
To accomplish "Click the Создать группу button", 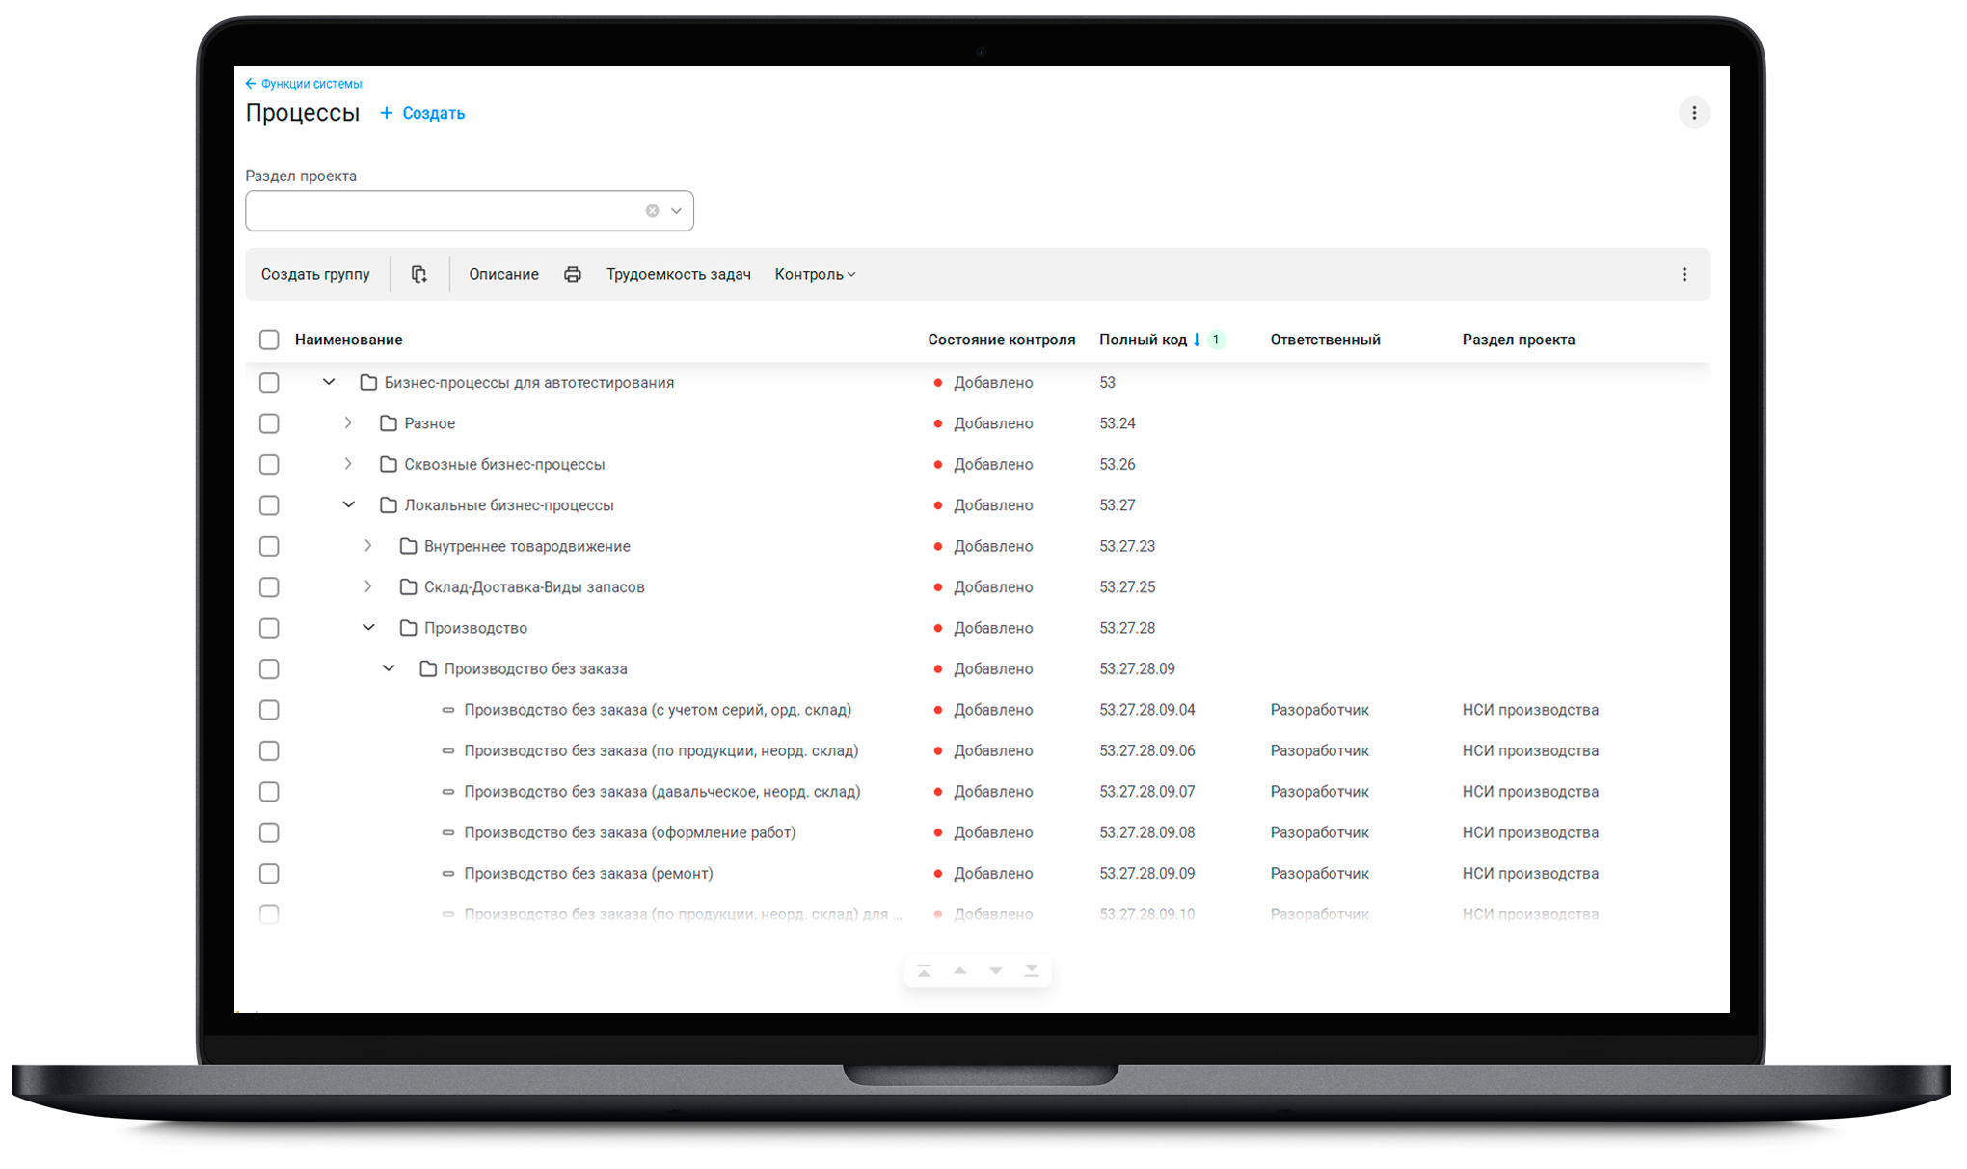I will coord(315,275).
